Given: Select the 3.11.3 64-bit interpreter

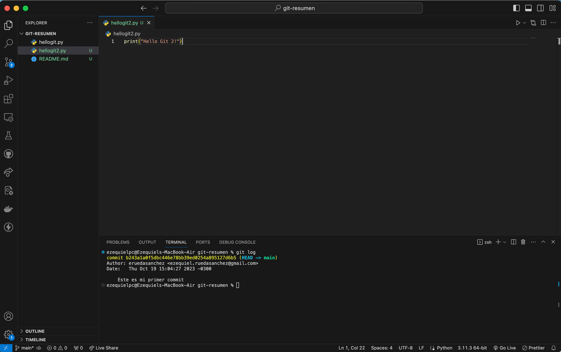Looking at the screenshot, I should pyautogui.click(x=472, y=348).
